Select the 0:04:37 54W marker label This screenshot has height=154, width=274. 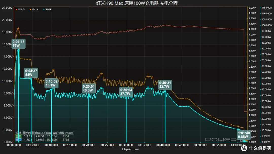(x=31, y=73)
